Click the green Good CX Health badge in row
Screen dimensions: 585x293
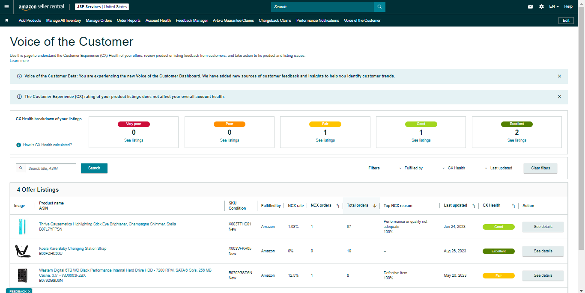coord(499,227)
